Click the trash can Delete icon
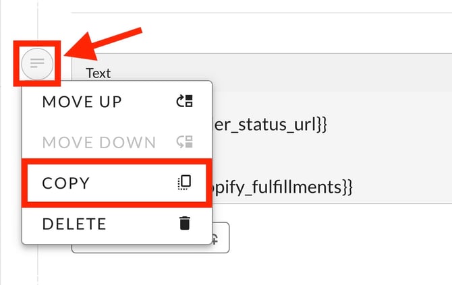 click(185, 223)
